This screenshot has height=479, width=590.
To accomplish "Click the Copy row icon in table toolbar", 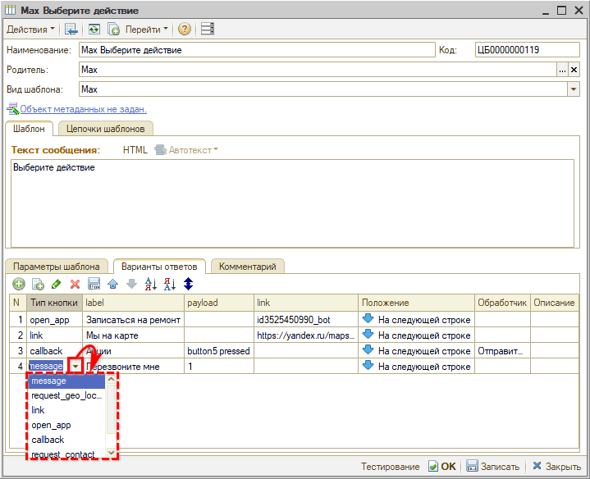I will tap(37, 284).
